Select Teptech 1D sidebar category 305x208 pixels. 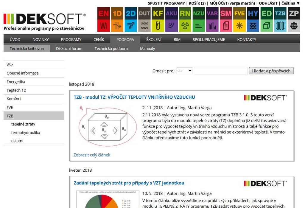[34, 90]
